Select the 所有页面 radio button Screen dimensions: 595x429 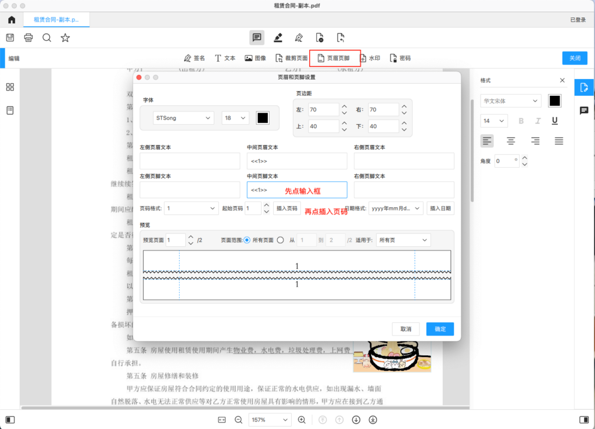[x=247, y=240]
